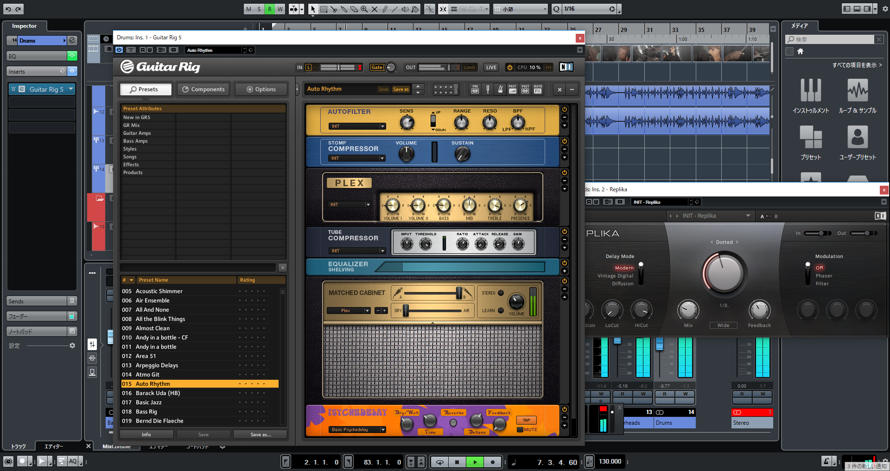Open the Sends section in Inspector
Viewport: 890px width, 471px height.
pyautogui.click(x=37, y=301)
